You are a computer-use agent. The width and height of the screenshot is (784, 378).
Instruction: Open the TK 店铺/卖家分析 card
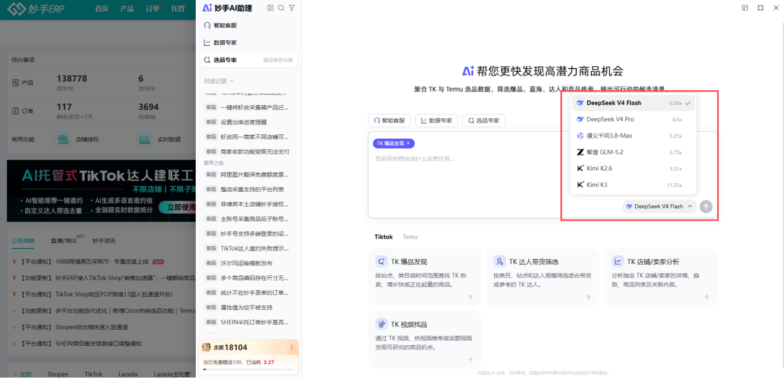[x=661, y=277]
